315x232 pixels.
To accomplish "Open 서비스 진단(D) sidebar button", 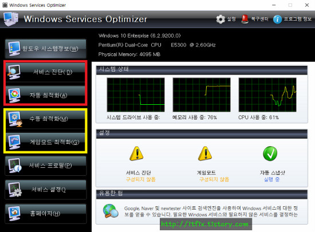I will coord(45,72).
